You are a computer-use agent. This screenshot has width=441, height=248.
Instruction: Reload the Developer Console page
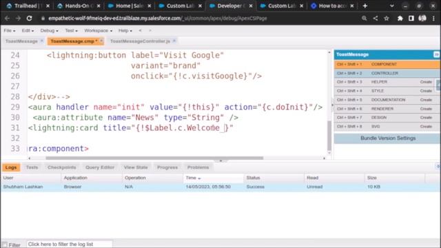pyautogui.click(x=29, y=19)
